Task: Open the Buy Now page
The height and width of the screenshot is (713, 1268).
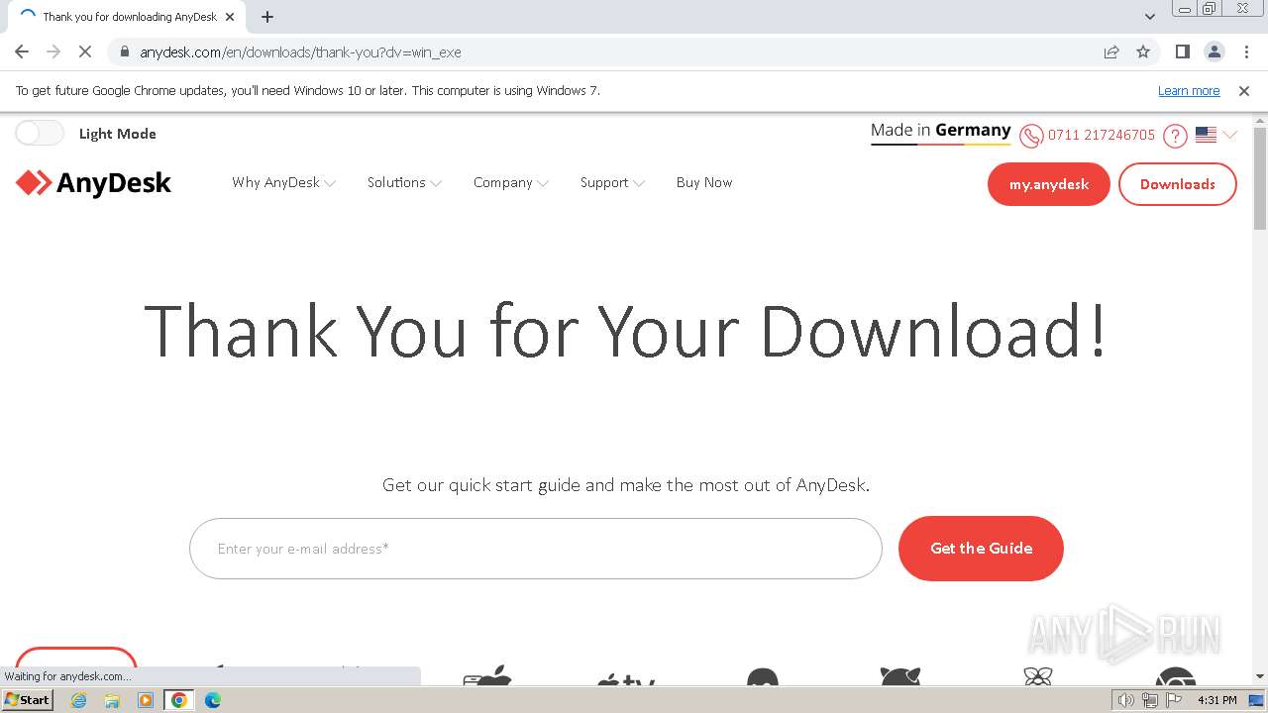Action: coord(704,182)
